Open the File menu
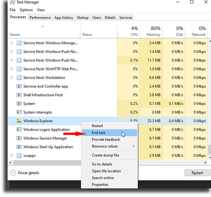Screen dimensions: 211x197 [x=13, y=10]
